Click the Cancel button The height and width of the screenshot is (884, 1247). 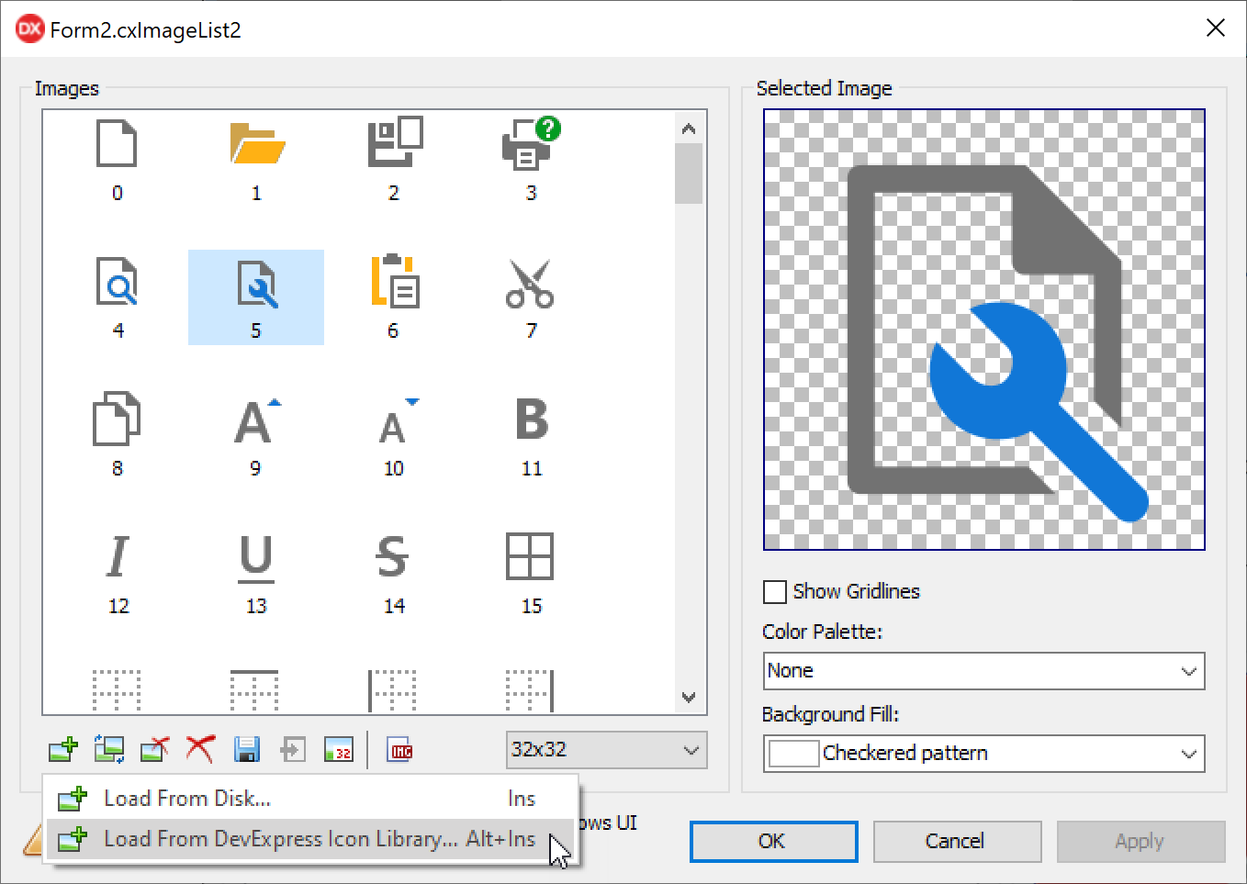tap(956, 842)
